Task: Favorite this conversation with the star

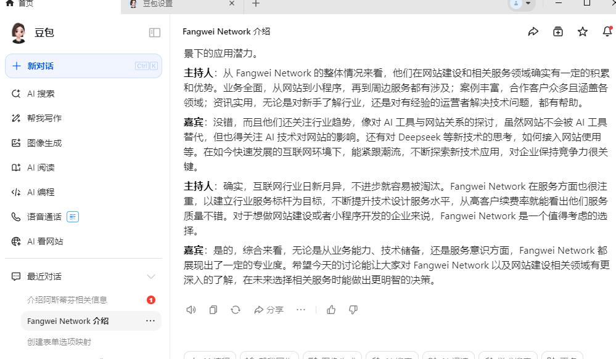Action: coord(583,31)
